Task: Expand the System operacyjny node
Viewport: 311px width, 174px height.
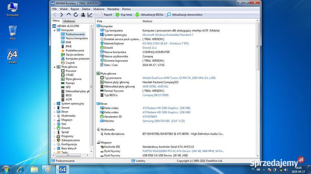Action: pos(54,104)
